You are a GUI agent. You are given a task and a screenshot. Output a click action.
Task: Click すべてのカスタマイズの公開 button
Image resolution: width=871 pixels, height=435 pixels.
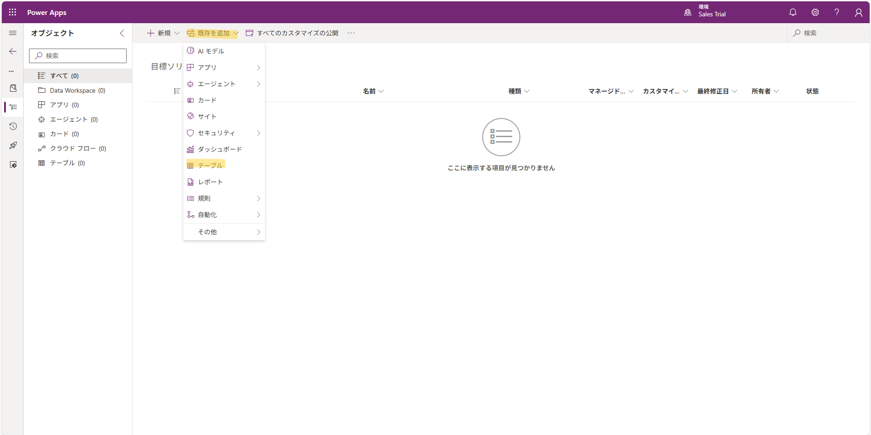pos(292,33)
